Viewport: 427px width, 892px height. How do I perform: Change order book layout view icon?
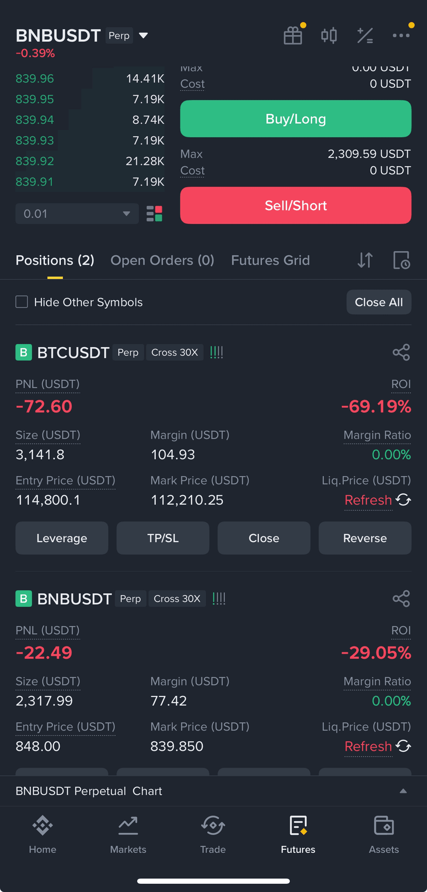tap(154, 214)
